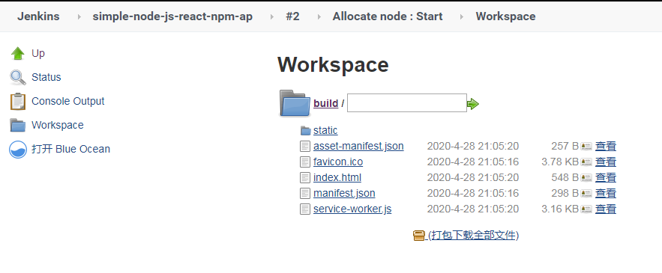Open asset-manifest.json file link
The image size is (662, 273).
coord(358,146)
